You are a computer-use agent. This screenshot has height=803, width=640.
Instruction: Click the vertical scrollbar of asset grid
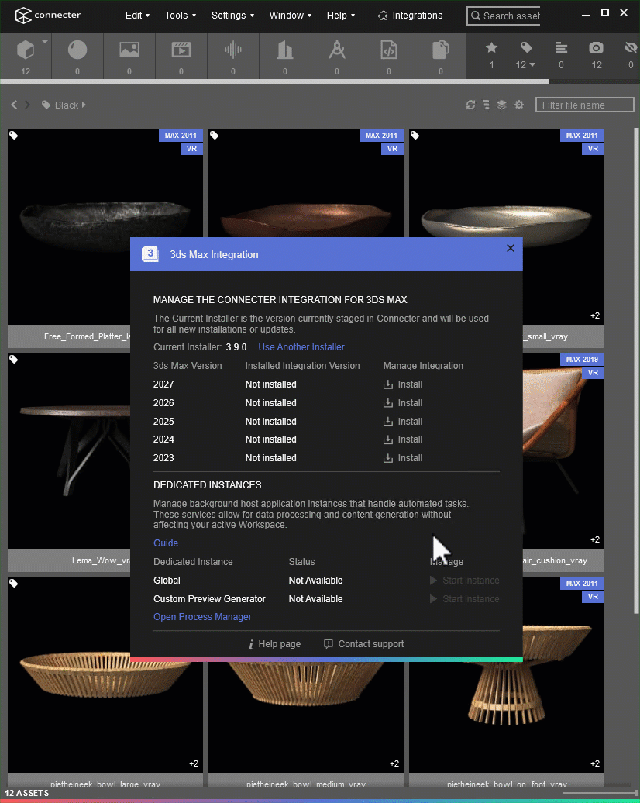coord(636,370)
